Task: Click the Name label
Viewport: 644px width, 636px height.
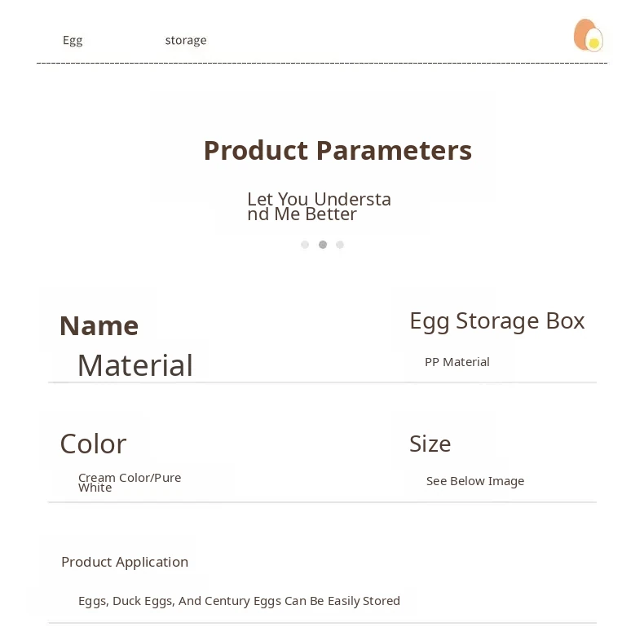Action: (x=99, y=325)
